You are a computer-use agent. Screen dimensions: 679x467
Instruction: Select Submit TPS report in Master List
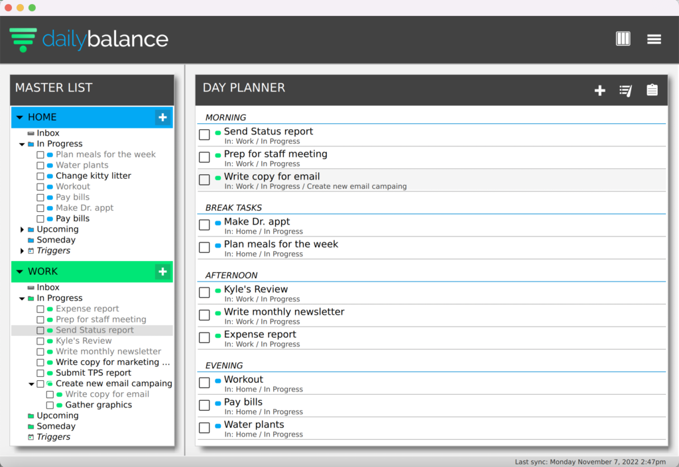(x=93, y=373)
